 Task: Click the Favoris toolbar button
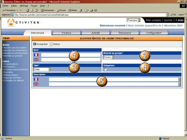point(61,10)
